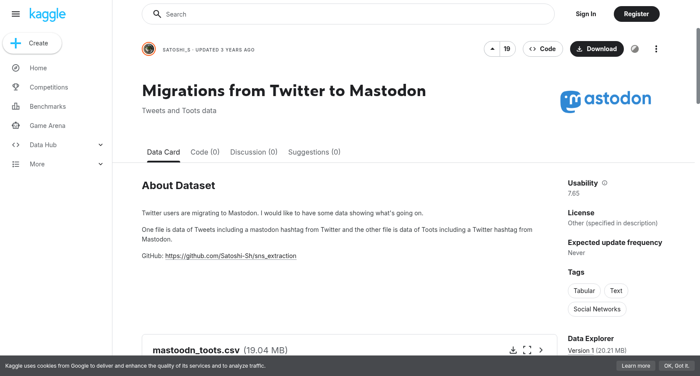Click the Data Hub code icon

pyautogui.click(x=16, y=145)
